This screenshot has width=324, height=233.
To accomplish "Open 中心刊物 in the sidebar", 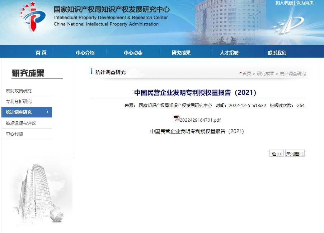I will click(x=14, y=134).
